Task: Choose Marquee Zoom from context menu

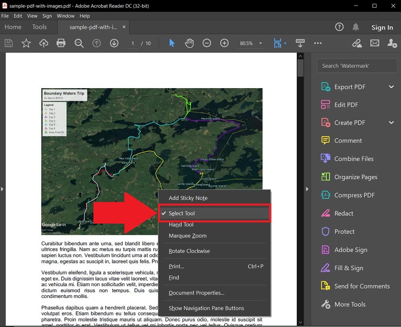Action: pos(214,236)
